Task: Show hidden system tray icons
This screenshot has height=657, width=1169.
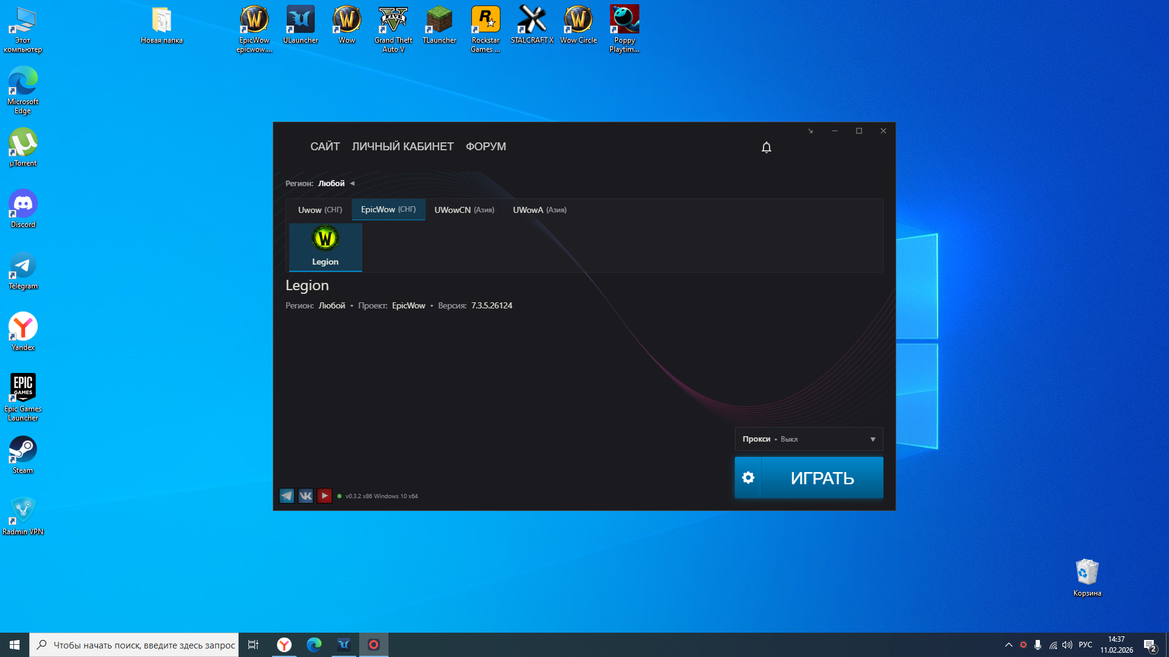Action: pos(1008,645)
